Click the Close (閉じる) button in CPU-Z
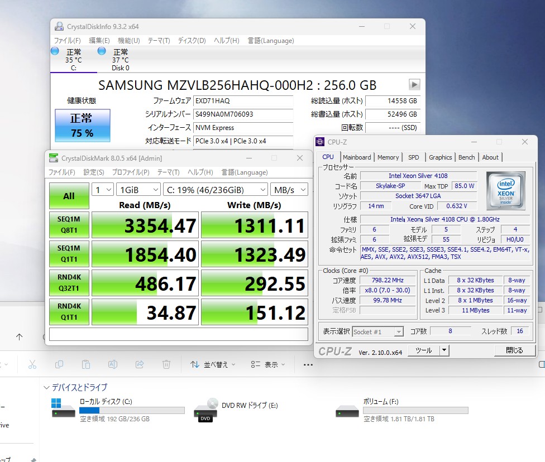Image resolution: width=545 pixels, height=462 pixels. 514,350
